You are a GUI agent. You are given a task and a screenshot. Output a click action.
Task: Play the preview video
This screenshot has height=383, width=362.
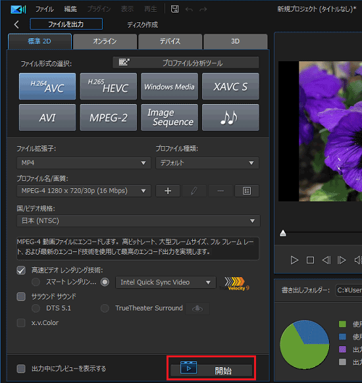[x=294, y=260]
